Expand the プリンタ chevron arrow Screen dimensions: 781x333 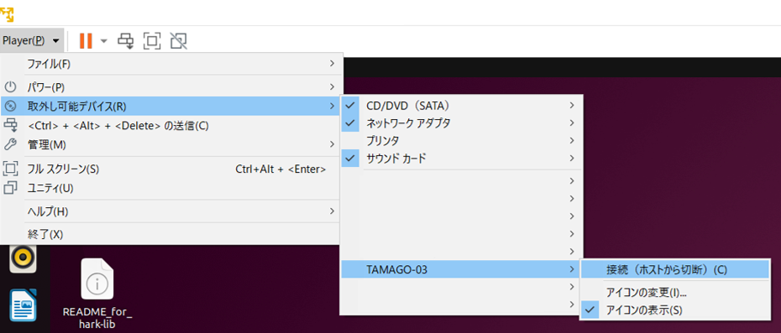click(x=572, y=141)
